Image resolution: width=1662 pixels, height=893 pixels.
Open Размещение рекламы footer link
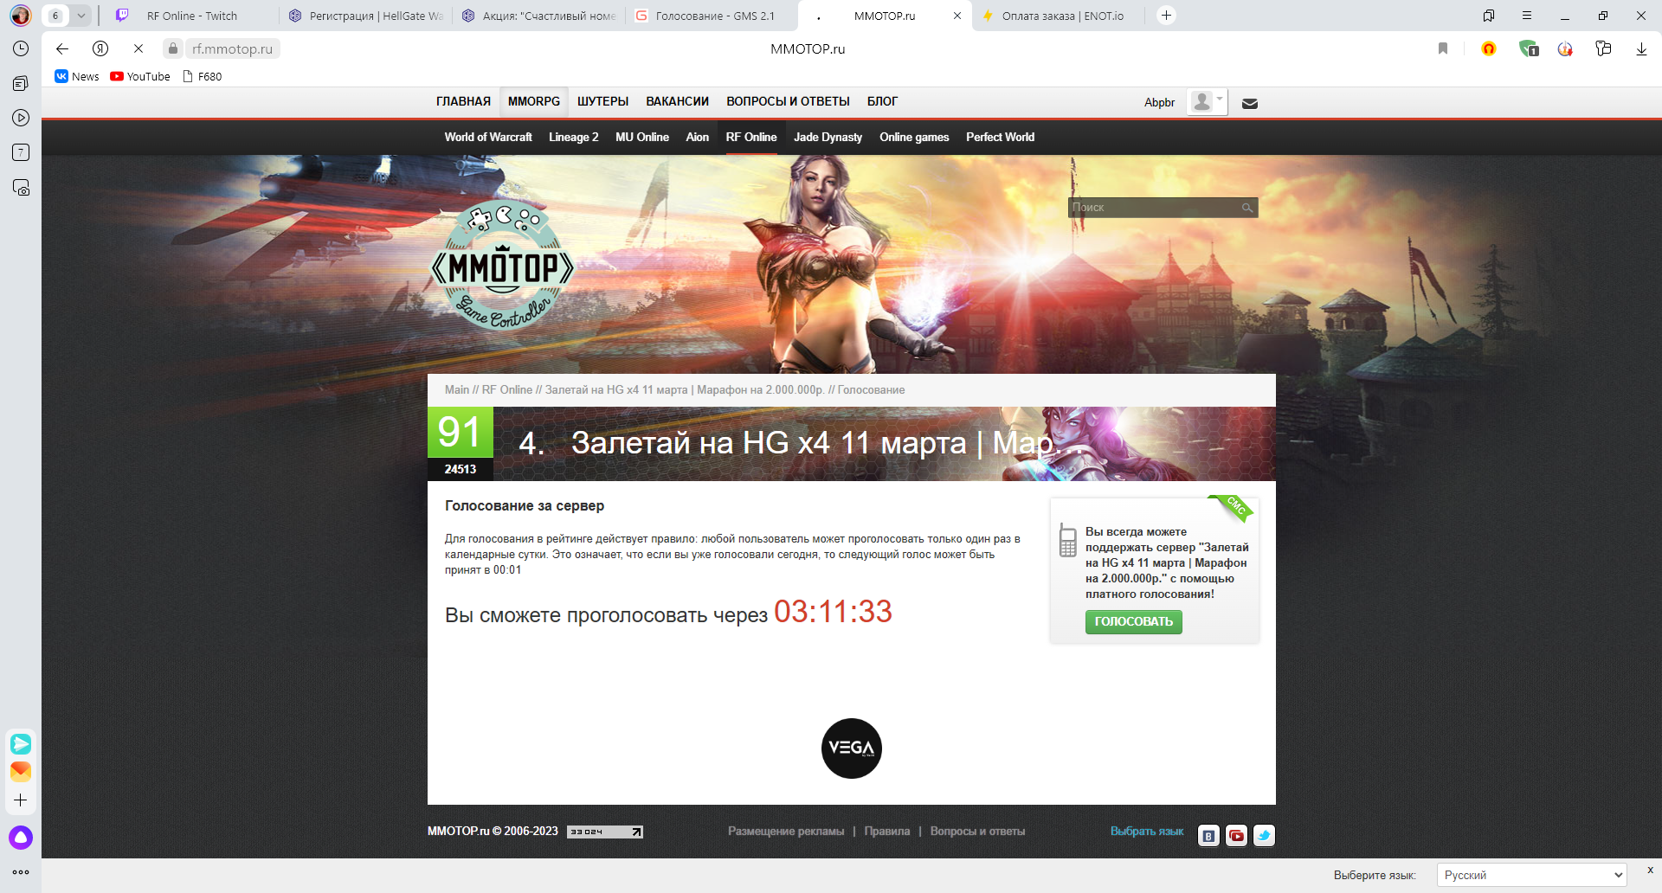[786, 832]
